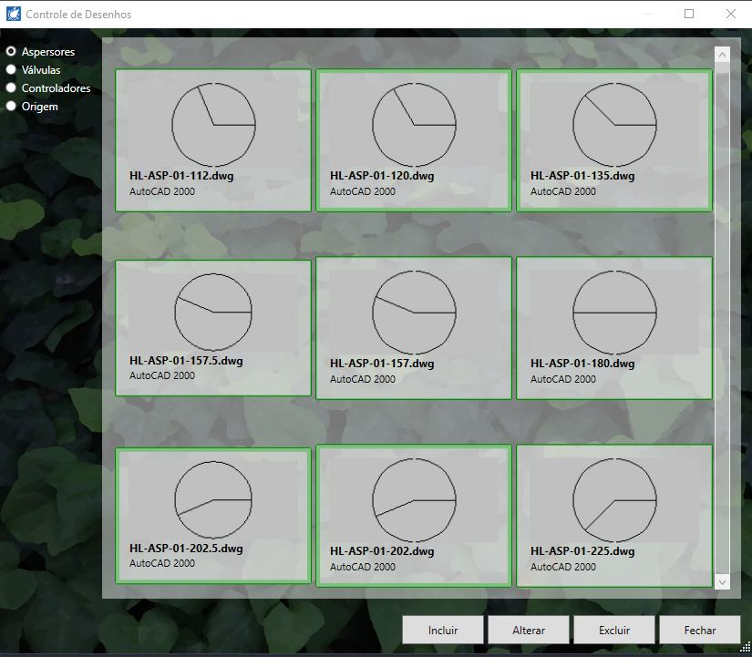Click the scrollbar down arrow
Screen dimensions: 752x657
pyautogui.click(x=723, y=581)
